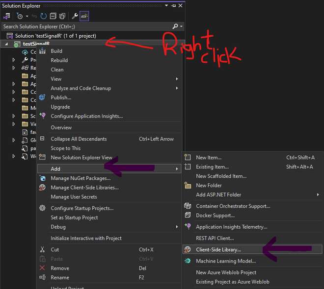
Task: Select New Scaffolded Item
Action: (252, 176)
